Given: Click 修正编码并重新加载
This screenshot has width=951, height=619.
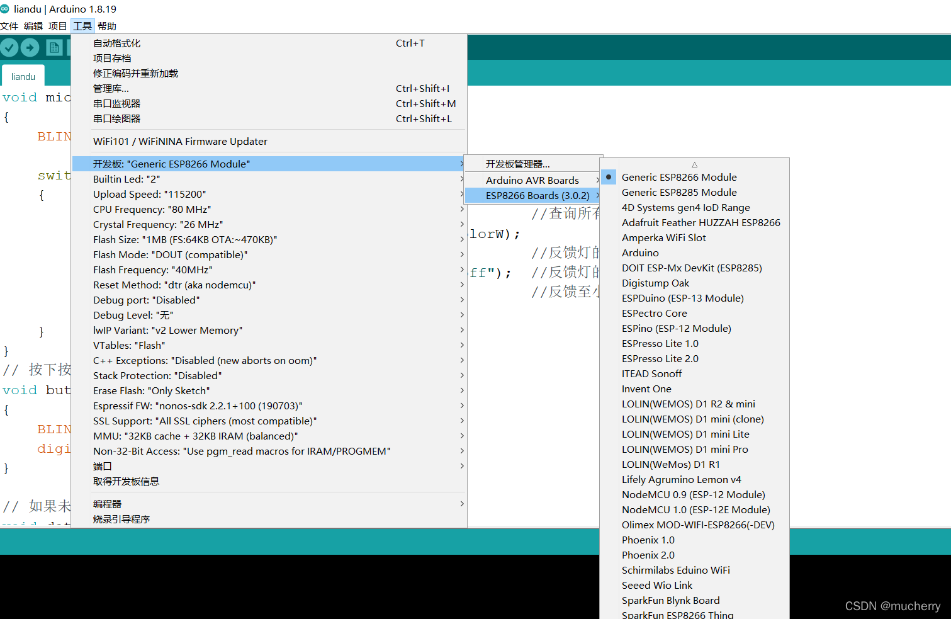Looking at the screenshot, I should (x=269, y=73).
